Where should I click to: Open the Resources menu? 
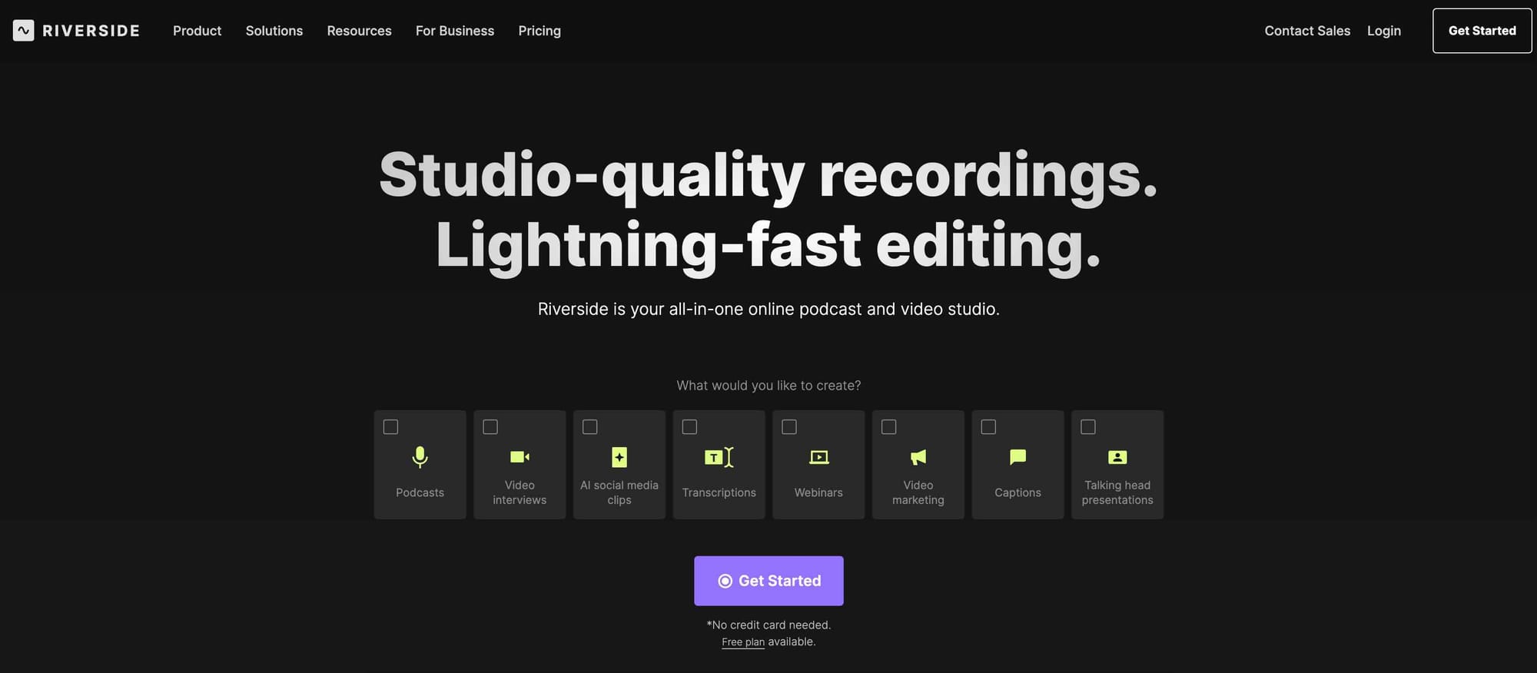point(359,31)
